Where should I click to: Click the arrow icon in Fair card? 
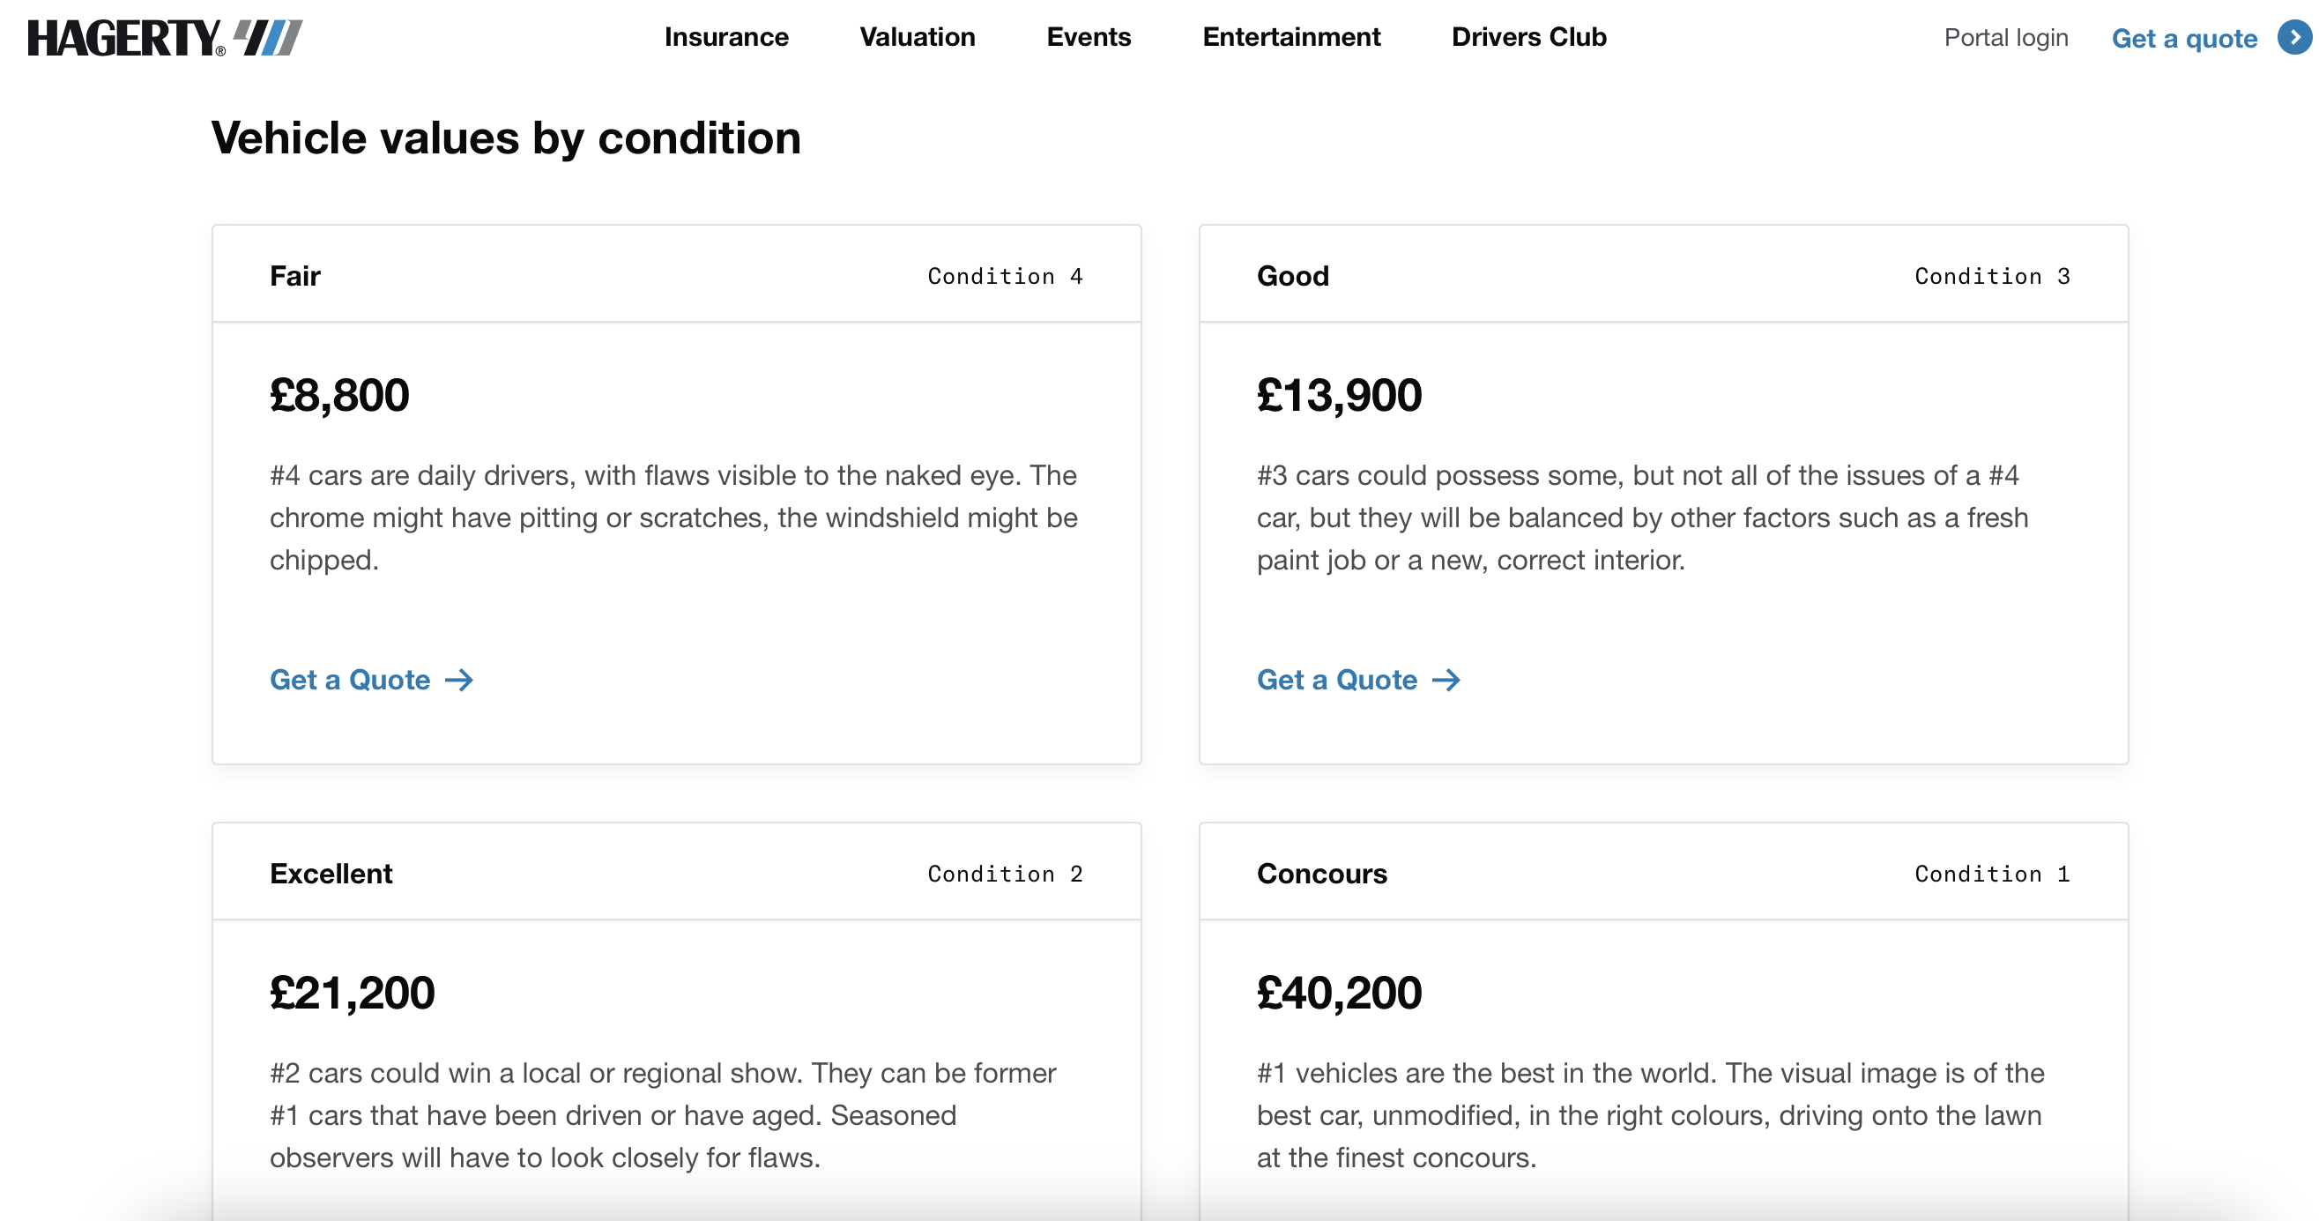pyautogui.click(x=459, y=680)
